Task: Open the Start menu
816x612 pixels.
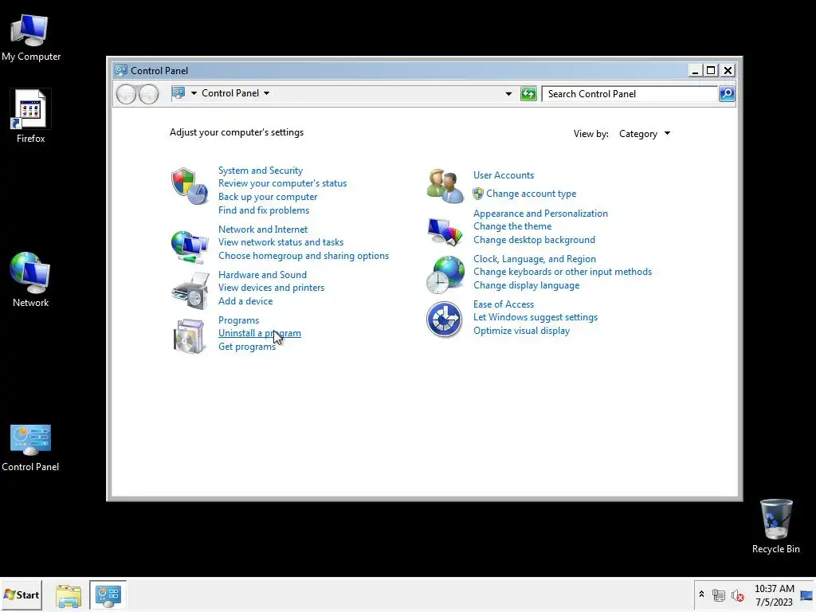Action: point(22,594)
